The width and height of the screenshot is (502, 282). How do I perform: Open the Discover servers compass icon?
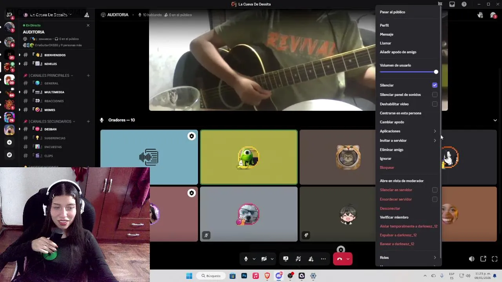(9, 155)
